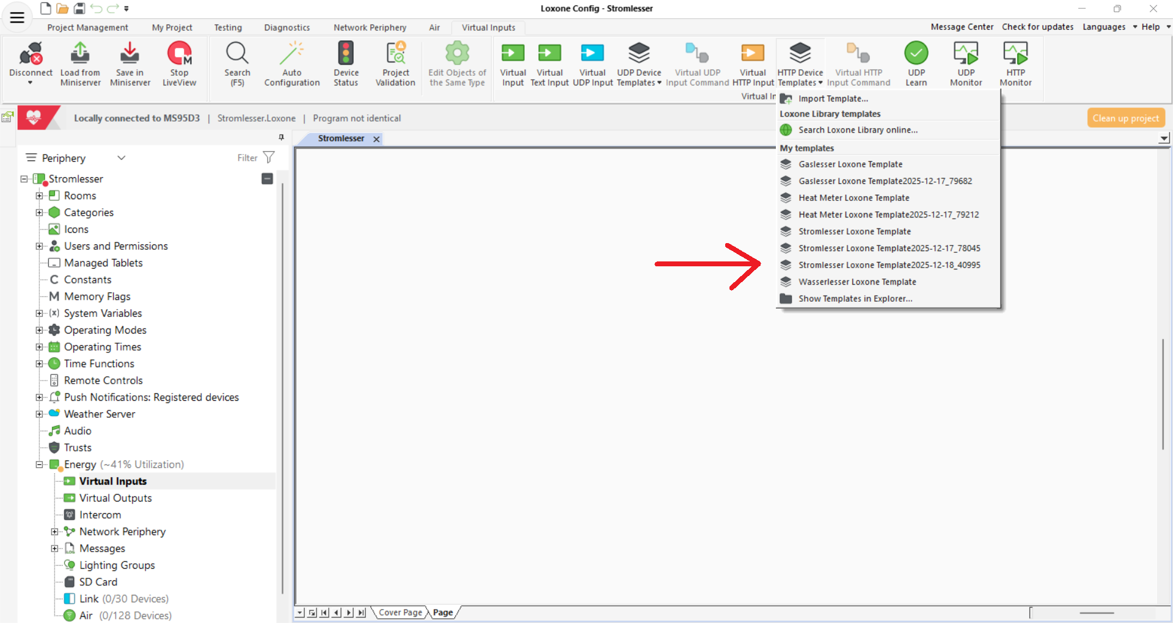Run Project Validation
The height and width of the screenshot is (623, 1173).
point(395,55)
